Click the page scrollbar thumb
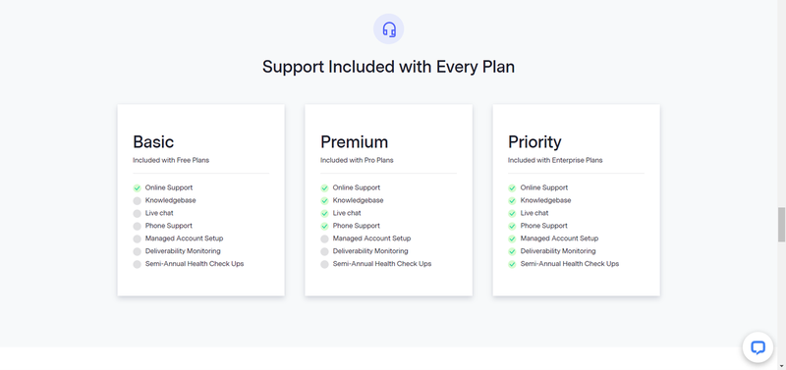 pos(781,225)
